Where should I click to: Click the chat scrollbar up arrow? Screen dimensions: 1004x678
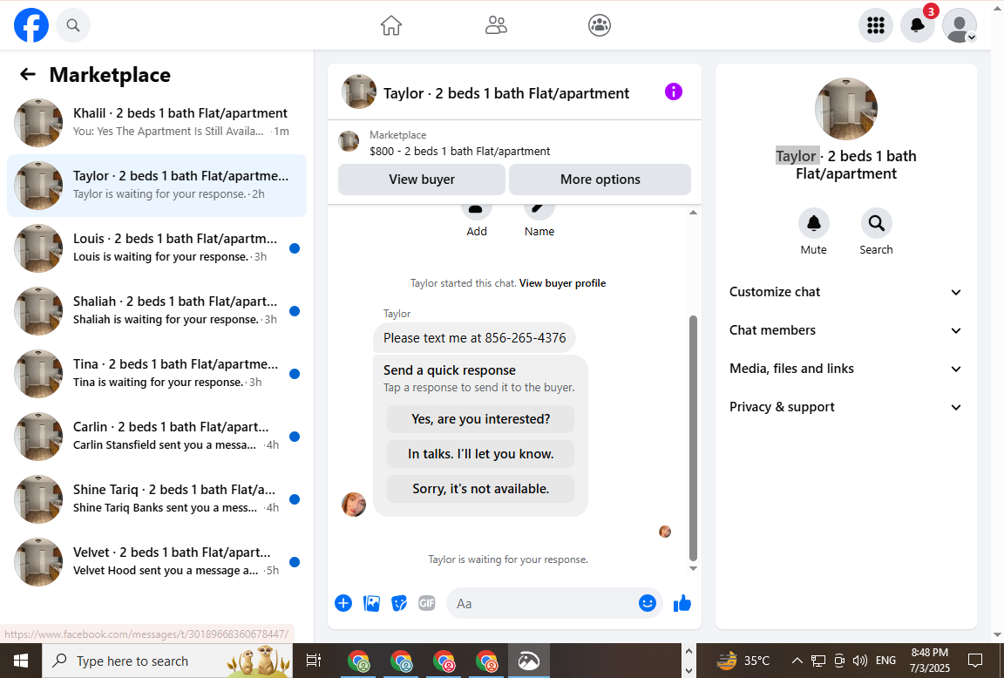(693, 212)
